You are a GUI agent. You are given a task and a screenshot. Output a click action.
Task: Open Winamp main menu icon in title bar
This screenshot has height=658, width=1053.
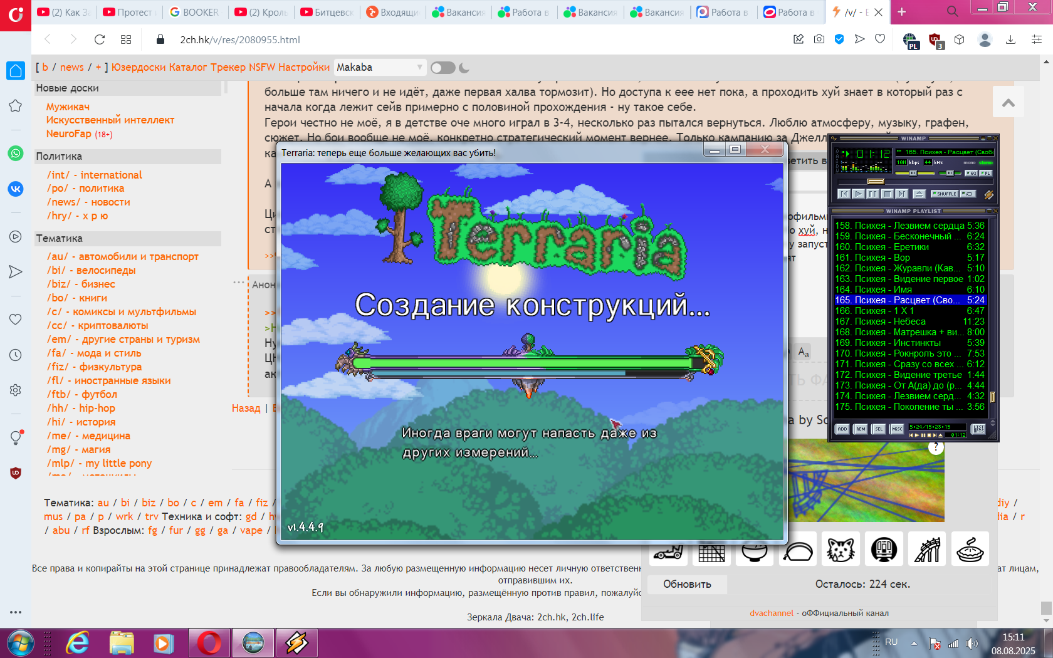(834, 138)
